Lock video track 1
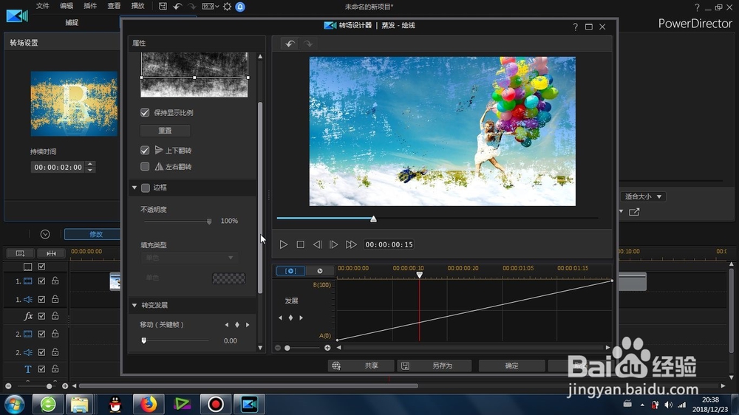Viewport: 739px width, 415px height. [x=55, y=281]
